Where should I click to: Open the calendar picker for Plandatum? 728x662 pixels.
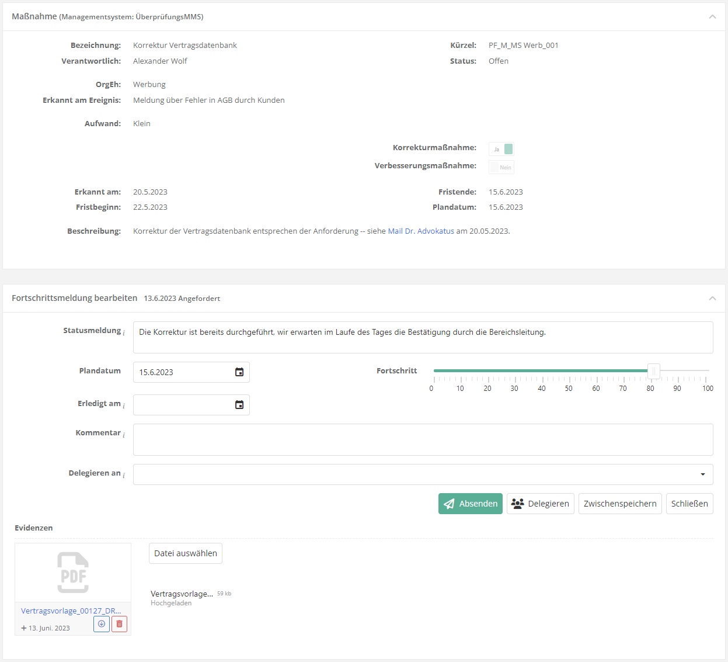pos(239,372)
